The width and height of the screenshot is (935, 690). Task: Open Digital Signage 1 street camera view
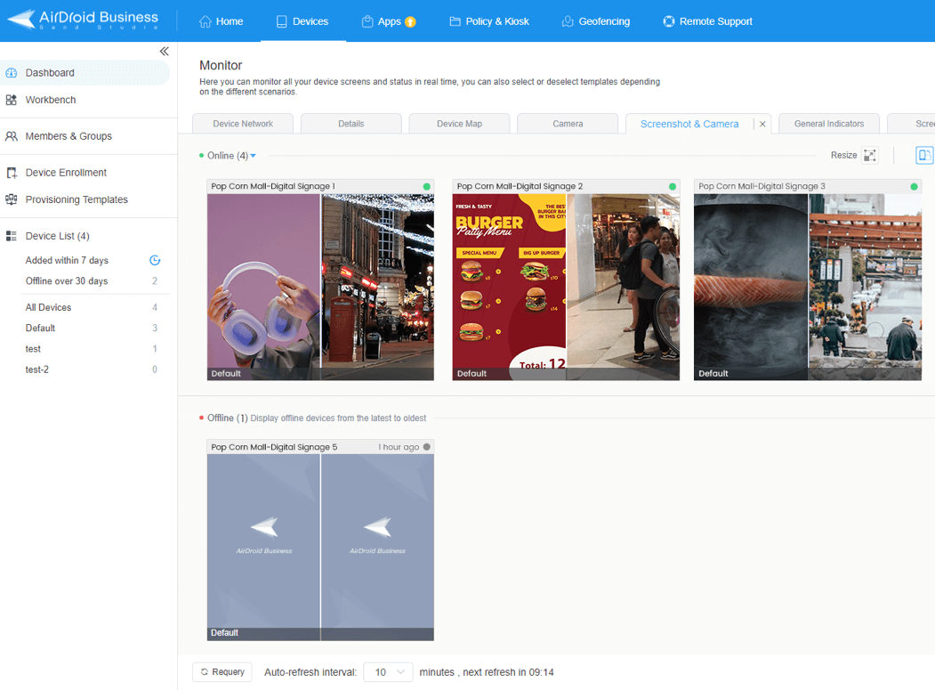(x=378, y=287)
